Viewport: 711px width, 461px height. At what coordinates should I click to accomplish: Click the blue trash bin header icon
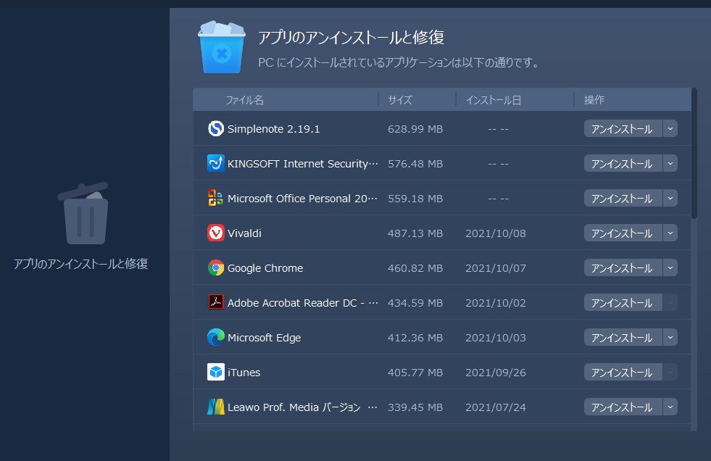pos(222,46)
